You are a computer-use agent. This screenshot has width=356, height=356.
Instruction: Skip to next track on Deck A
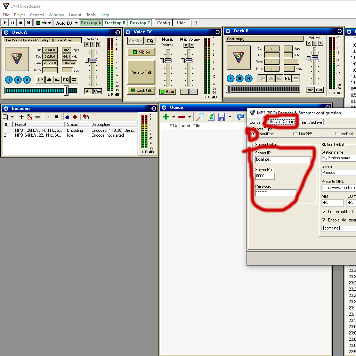pyautogui.click(x=27, y=80)
